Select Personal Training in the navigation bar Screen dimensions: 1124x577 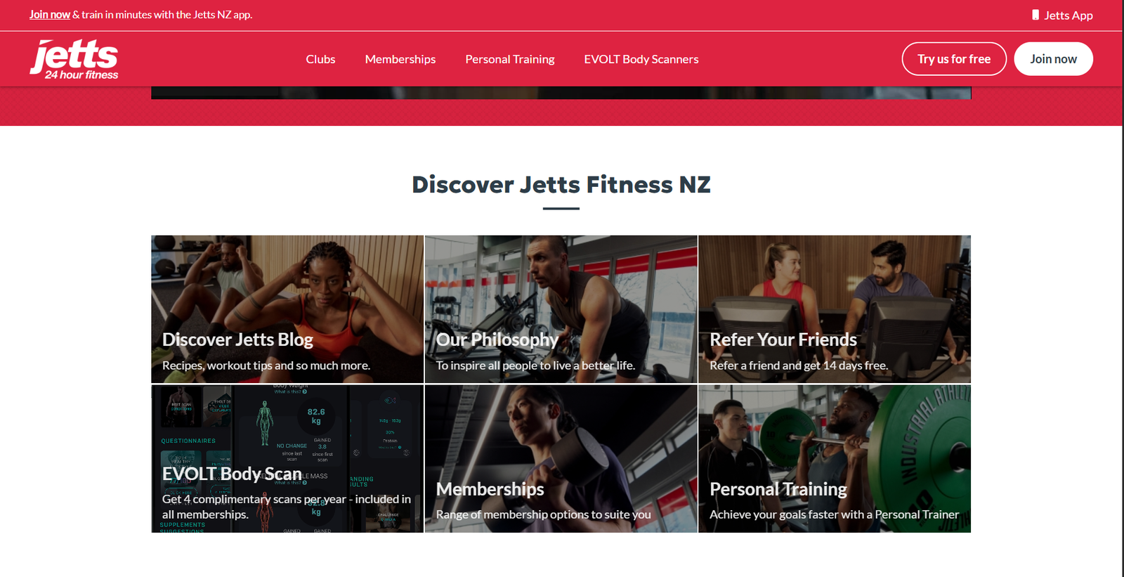tap(510, 59)
